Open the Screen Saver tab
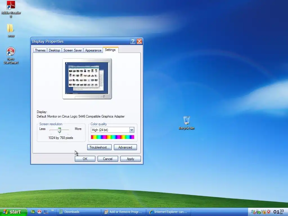 [x=73, y=50]
